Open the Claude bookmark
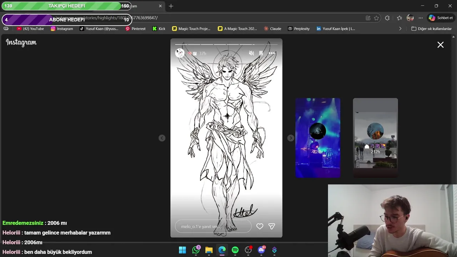The width and height of the screenshot is (457, 257). pos(272,29)
